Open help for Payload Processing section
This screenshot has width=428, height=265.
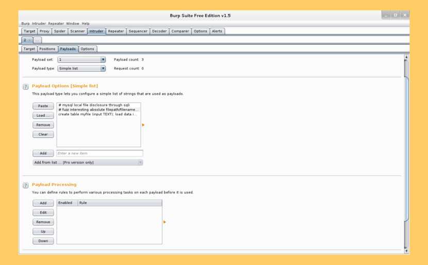(25, 185)
